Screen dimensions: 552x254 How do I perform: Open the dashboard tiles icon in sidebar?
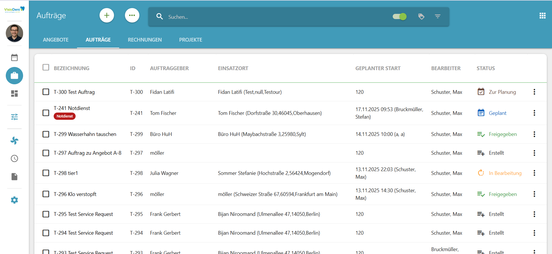14,94
